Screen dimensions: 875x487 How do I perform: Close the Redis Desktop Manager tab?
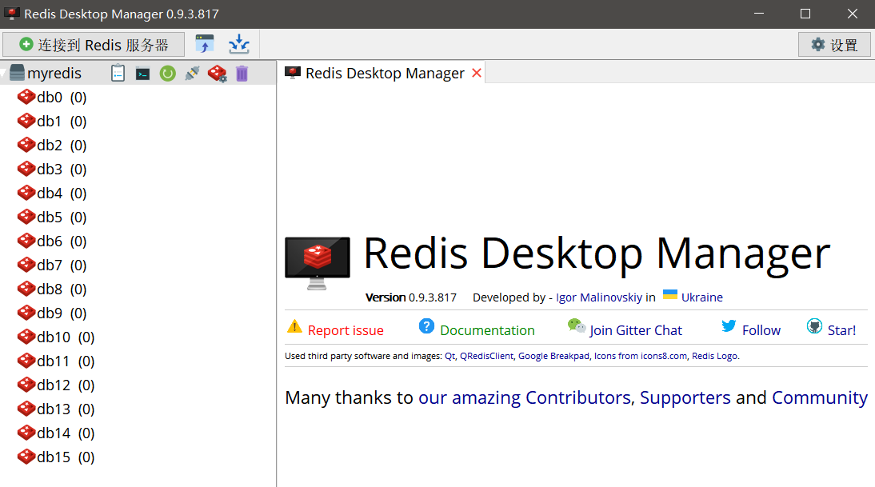pyautogui.click(x=477, y=73)
